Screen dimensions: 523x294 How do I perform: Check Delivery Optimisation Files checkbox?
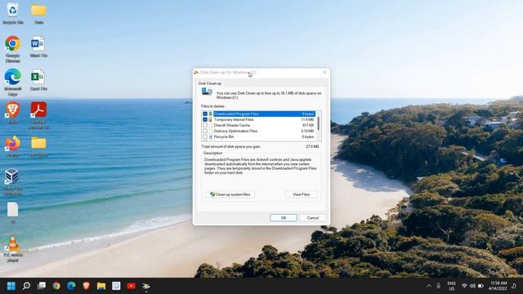pyautogui.click(x=205, y=131)
